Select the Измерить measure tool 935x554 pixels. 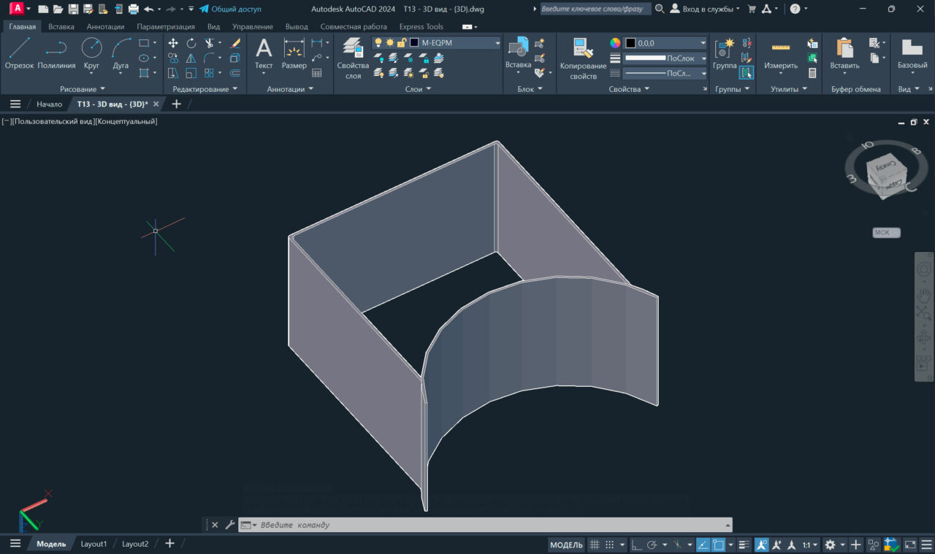[781, 54]
